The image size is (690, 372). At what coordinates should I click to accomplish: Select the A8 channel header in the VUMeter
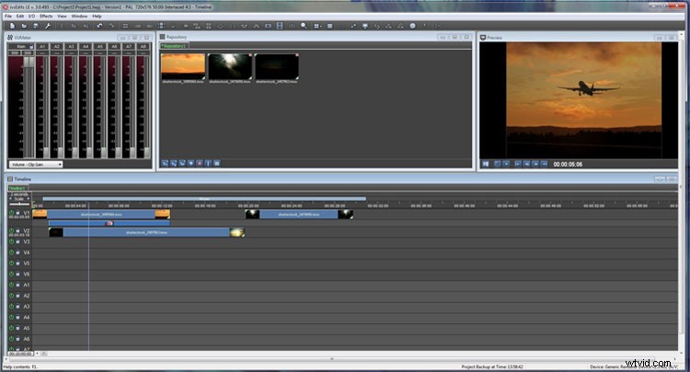coord(144,46)
